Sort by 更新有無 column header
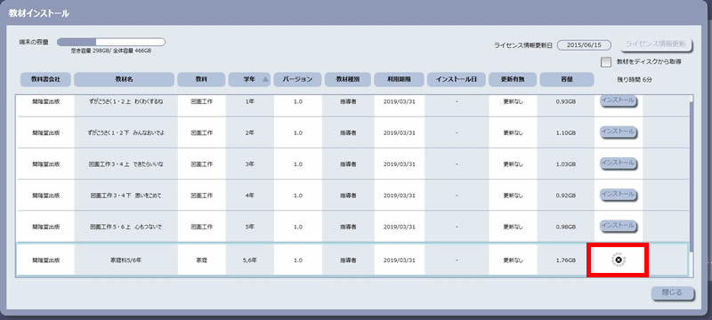Image resolution: width=712 pixels, height=320 pixels. pos(513,79)
